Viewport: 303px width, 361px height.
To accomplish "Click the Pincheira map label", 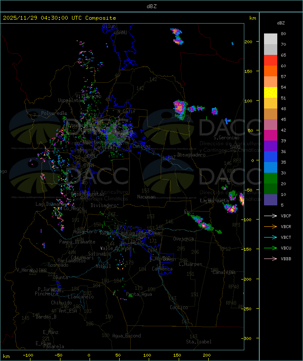I will (x=46, y=294).
